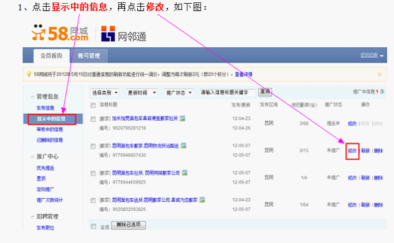Image resolution: width=394 pixels, height=243 pixels.
Task: Open image icon on third listing
Action: coord(185,172)
